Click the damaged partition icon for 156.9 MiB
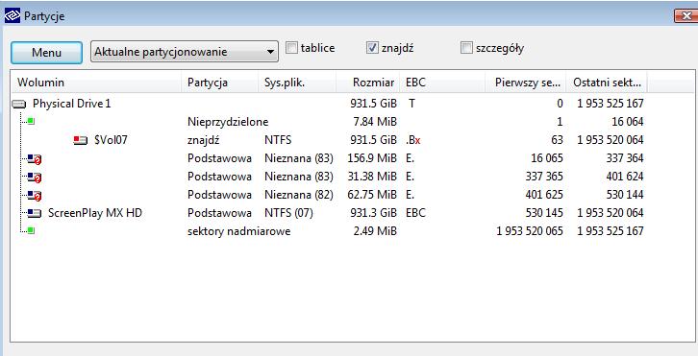Screen dimensions: 698x356 point(35,159)
